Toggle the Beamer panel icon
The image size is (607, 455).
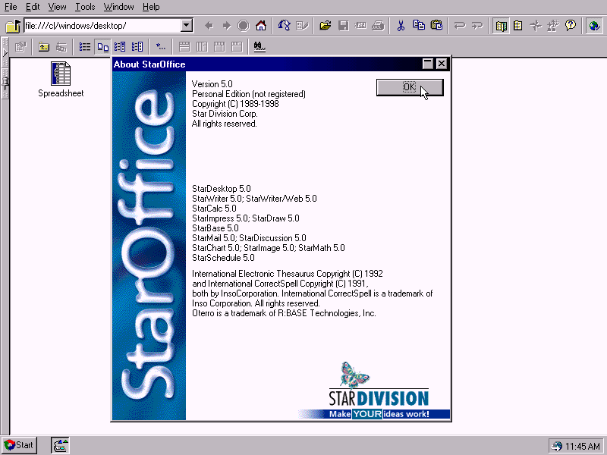coord(518,26)
